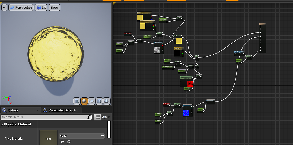The width and height of the screenshot is (293, 145).
Task: Click the red Noise preview thumbnail
Action: pyautogui.click(x=190, y=83)
